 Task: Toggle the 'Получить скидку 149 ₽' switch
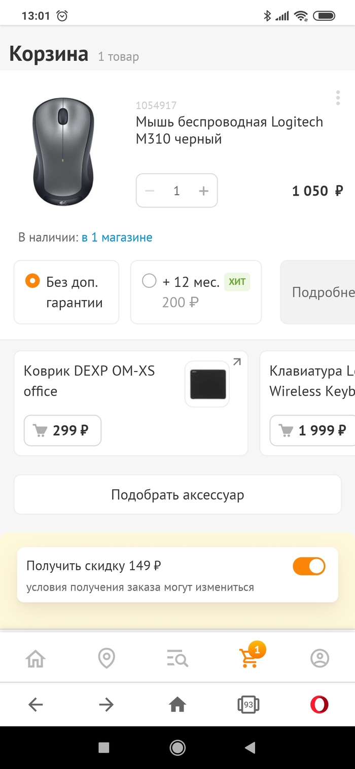[x=309, y=566]
